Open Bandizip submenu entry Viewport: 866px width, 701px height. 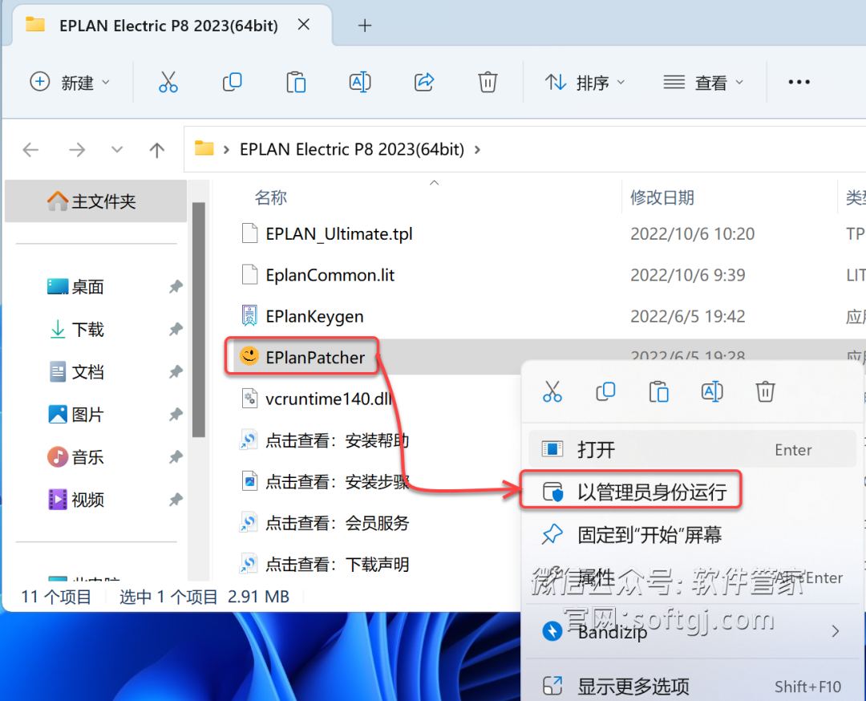(x=613, y=631)
